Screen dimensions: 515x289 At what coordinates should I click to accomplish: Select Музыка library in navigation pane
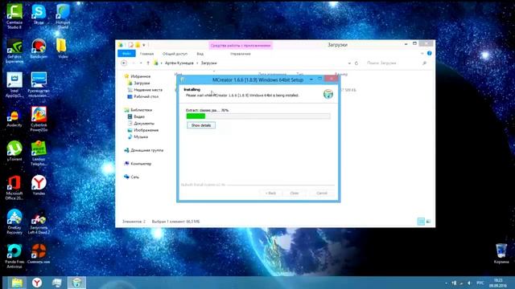tap(138, 137)
